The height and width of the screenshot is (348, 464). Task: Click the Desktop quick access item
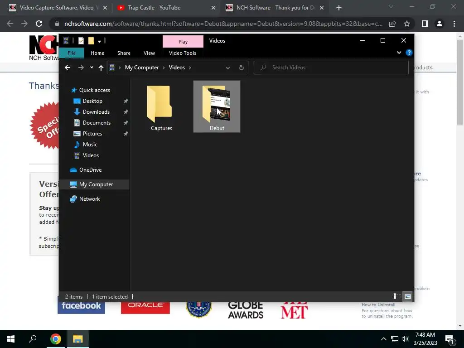click(x=92, y=101)
